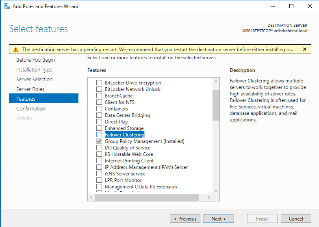The image size is (319, 227).
Task: Select the Group Policy Management list item
Action: point(144,141)
